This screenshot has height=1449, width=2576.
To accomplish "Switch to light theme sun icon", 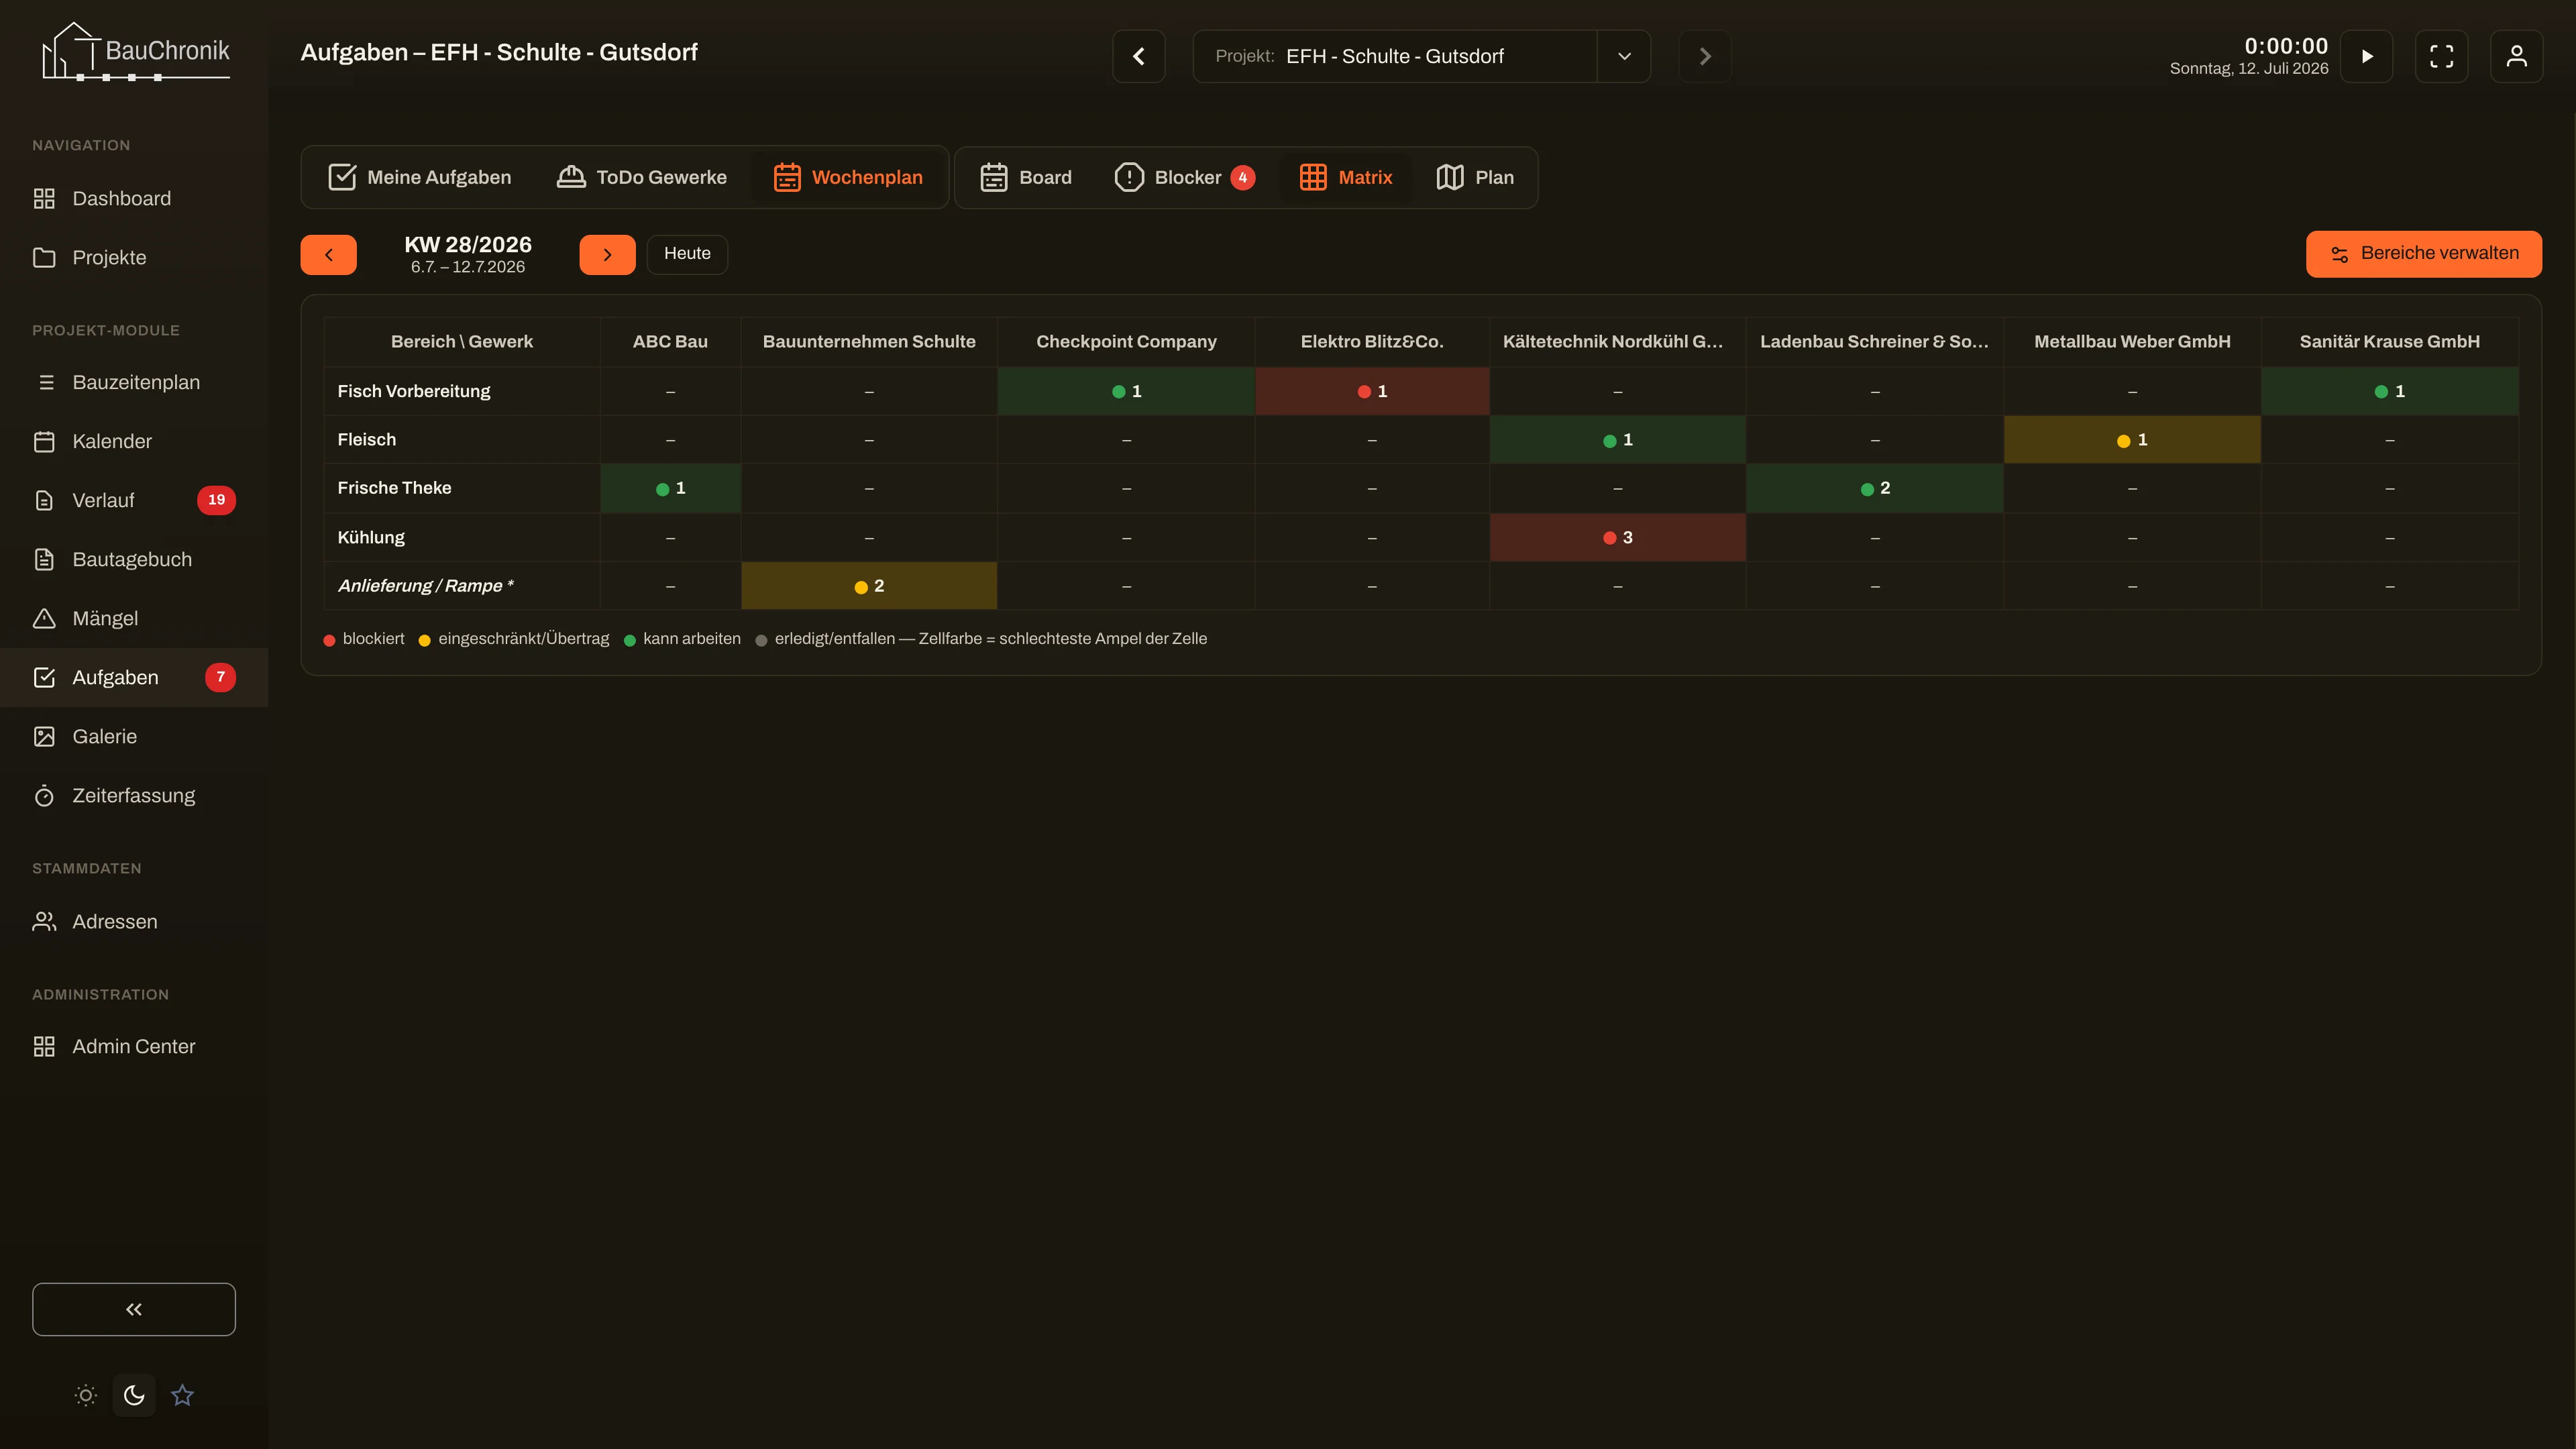I will click(86, 1395).
